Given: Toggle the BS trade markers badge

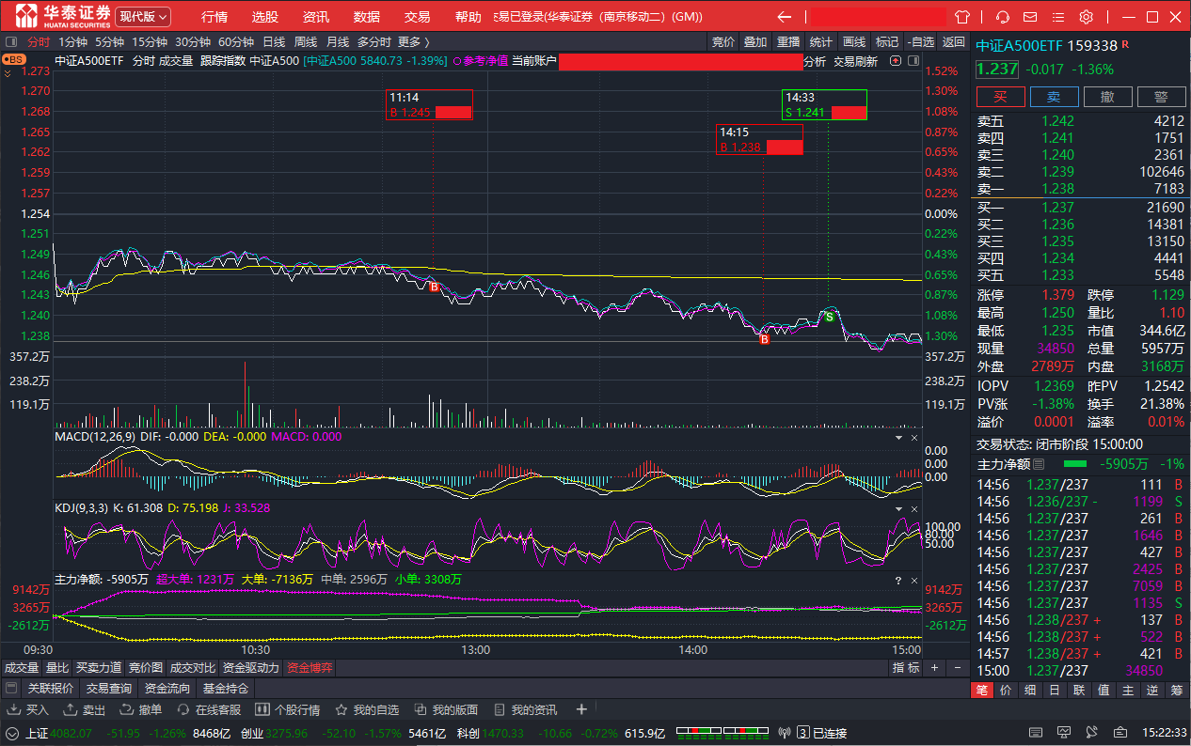Looking at the screenshot, I should [14, 59].
